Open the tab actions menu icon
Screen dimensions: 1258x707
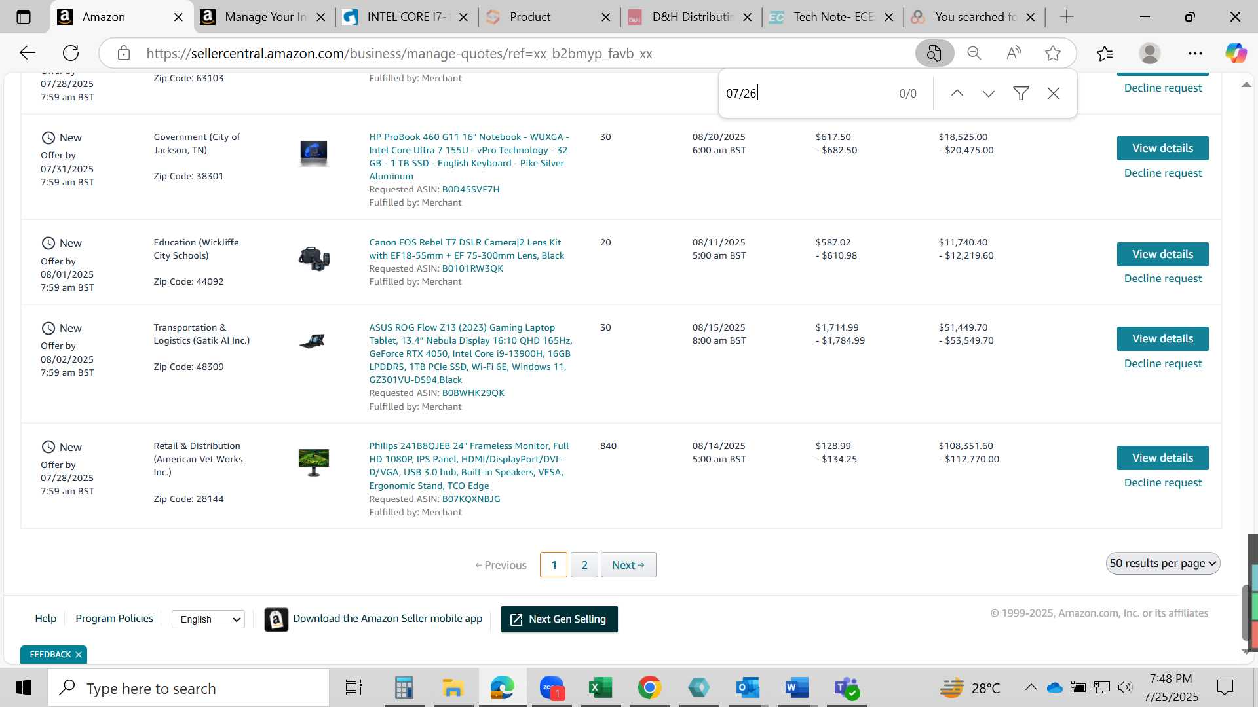[24, 17]
